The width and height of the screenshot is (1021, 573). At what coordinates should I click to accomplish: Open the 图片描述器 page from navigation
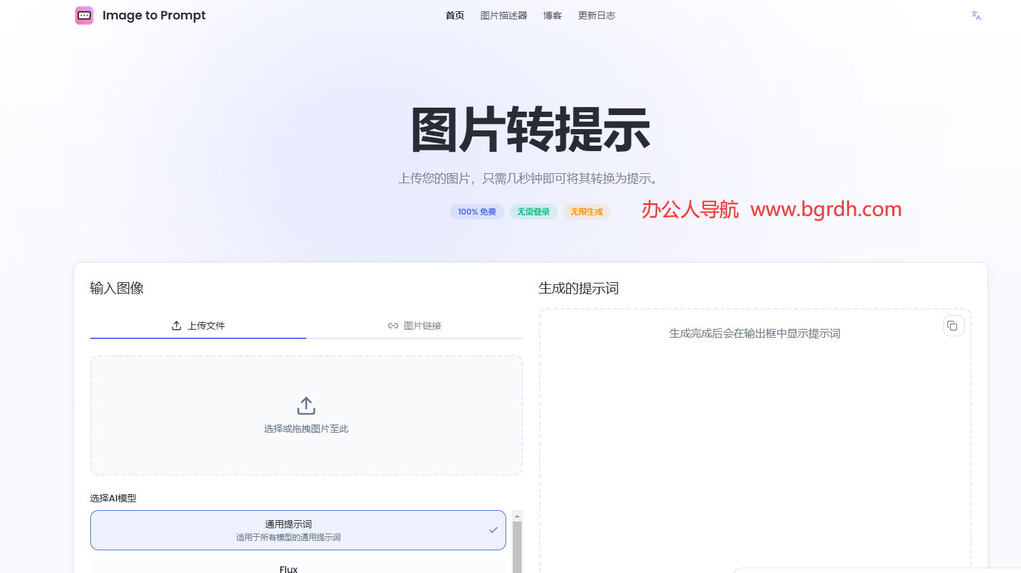tap(503, 15)
